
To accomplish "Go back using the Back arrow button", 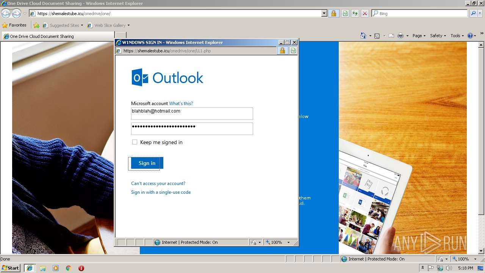I will (6, 14).
